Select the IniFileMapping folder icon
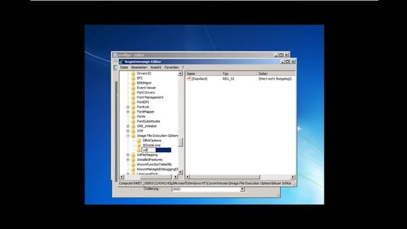407x229 pixels. (x=133, y=155)
